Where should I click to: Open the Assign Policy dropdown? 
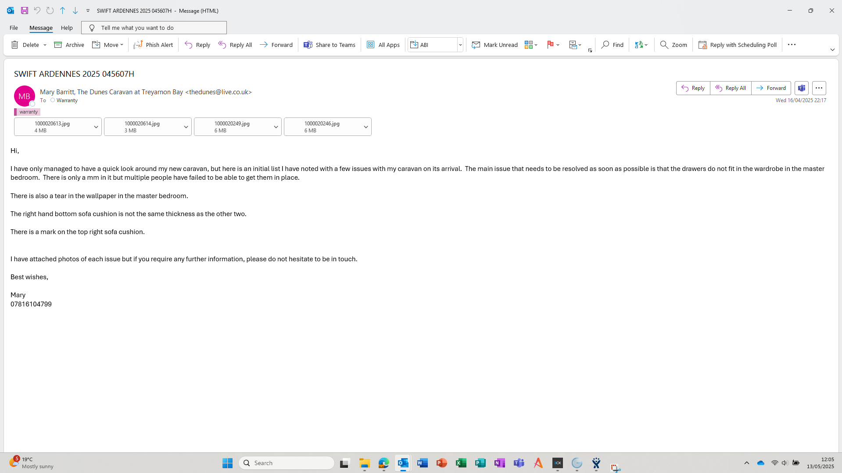[575, 45]
